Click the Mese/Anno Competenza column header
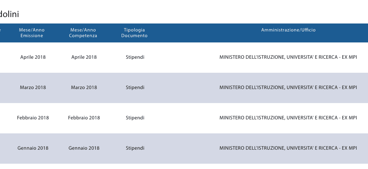The width and height of the screenshot is (368, 169). click(x=83, y=33)
